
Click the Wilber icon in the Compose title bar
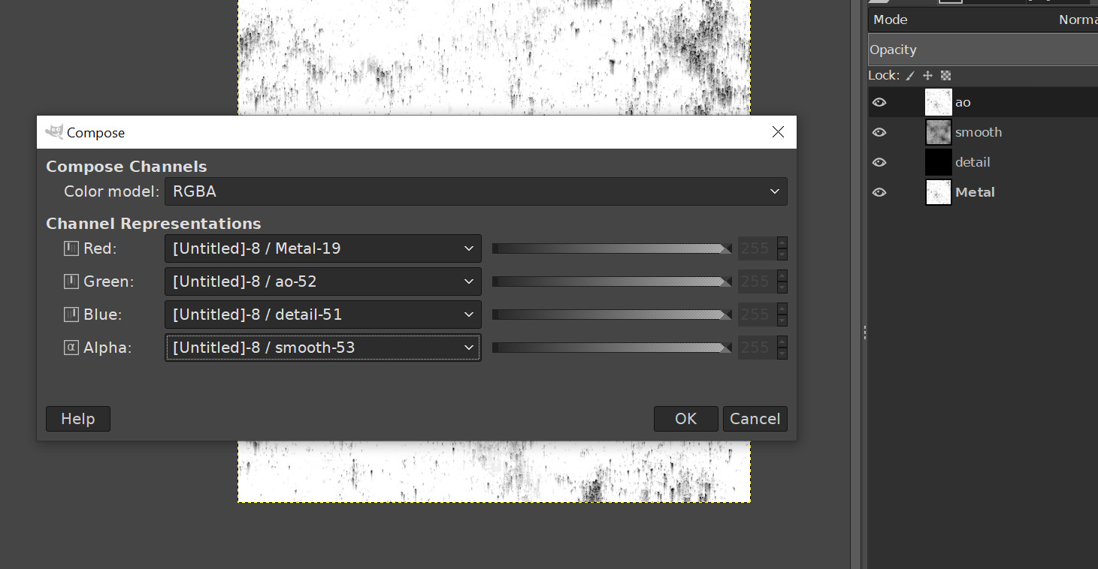pyautogui.click(x=54, y=131)
